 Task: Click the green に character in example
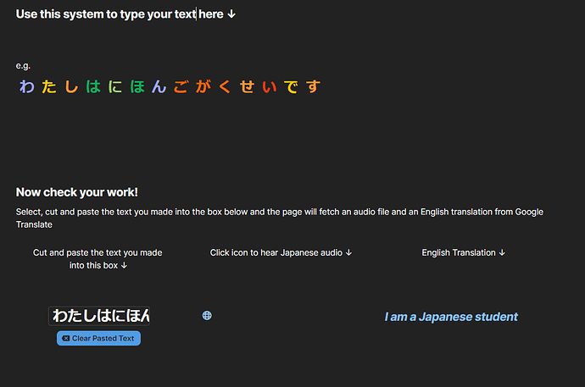[x=115, y=86]
